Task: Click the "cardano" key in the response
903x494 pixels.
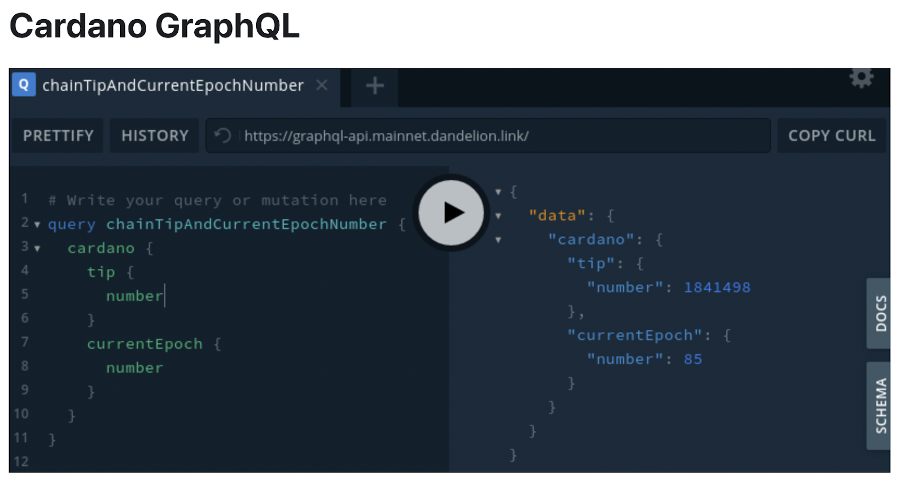Action: [x=591, y=239]
